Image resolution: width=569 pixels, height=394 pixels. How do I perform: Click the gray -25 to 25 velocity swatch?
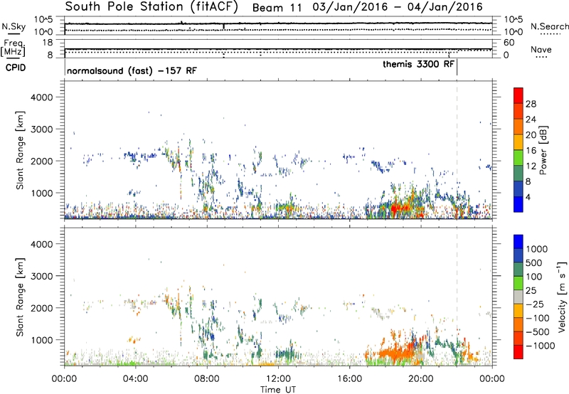[x=519, y=297]
